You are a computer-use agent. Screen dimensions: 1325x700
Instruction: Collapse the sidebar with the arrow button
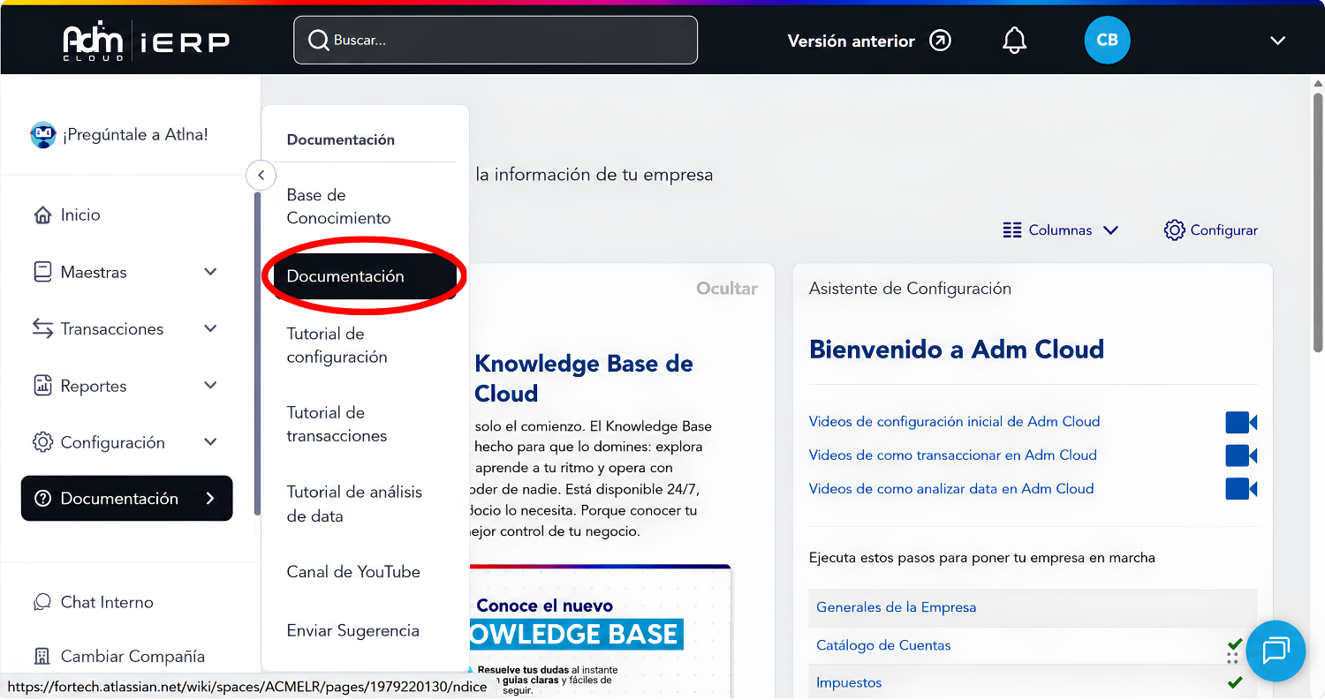(261, 176)
